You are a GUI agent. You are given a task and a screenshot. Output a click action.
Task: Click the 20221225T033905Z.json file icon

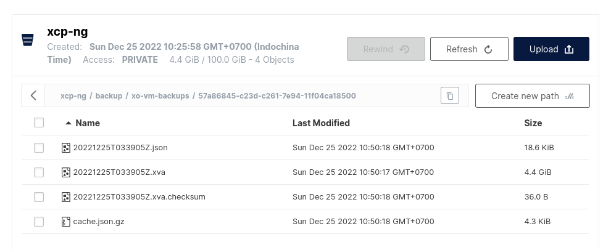(66, 148)
